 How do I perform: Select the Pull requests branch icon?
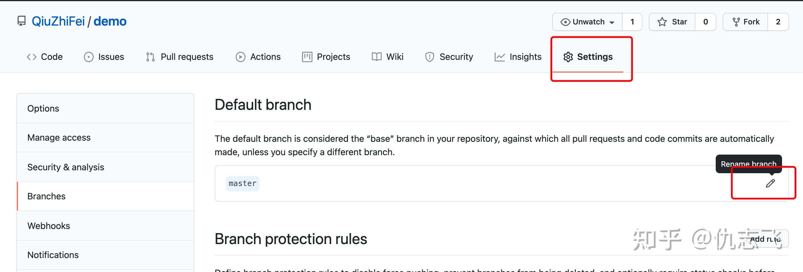click(x=150, y=57)
